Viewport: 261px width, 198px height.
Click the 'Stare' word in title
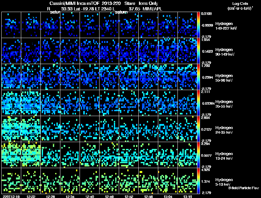pos(130,4)
